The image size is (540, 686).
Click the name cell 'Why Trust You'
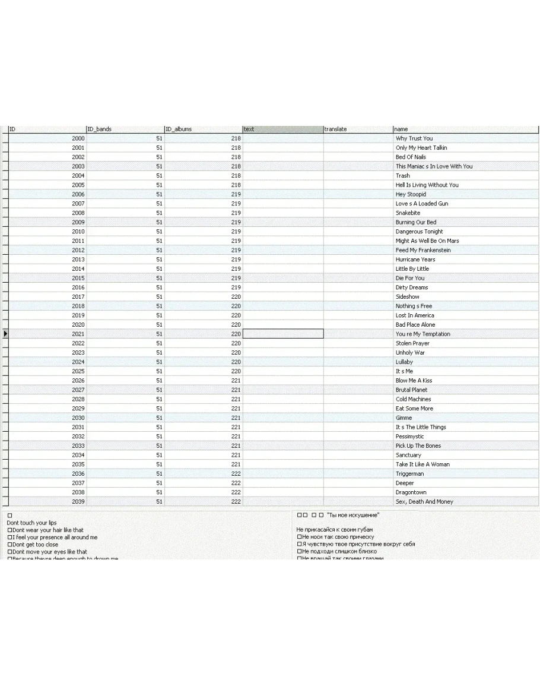tap(414, 138)
